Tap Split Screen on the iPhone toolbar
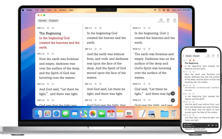Image resolution: width=222 pixels, height=139 pixels. pyautogui.click(x=208, y=56)
